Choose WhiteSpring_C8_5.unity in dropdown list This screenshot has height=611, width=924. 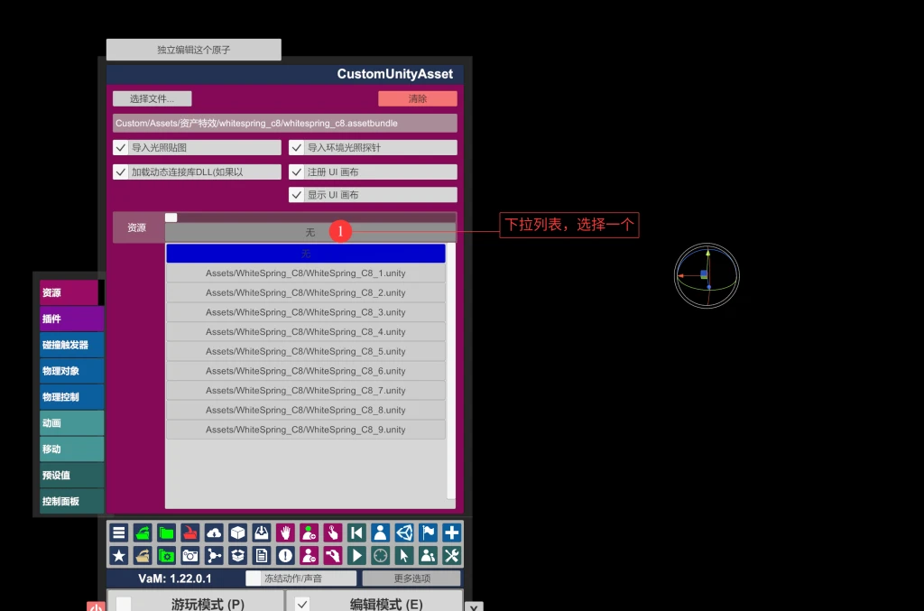coord(305,352)
